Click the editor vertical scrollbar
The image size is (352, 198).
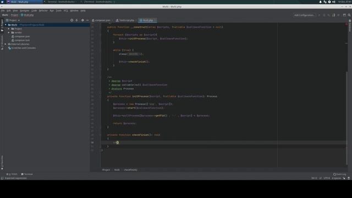pyautogui.click(x=346, y=118)
